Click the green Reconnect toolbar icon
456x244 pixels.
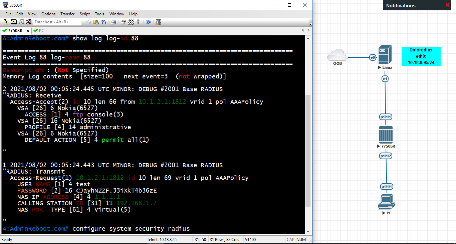21,22
